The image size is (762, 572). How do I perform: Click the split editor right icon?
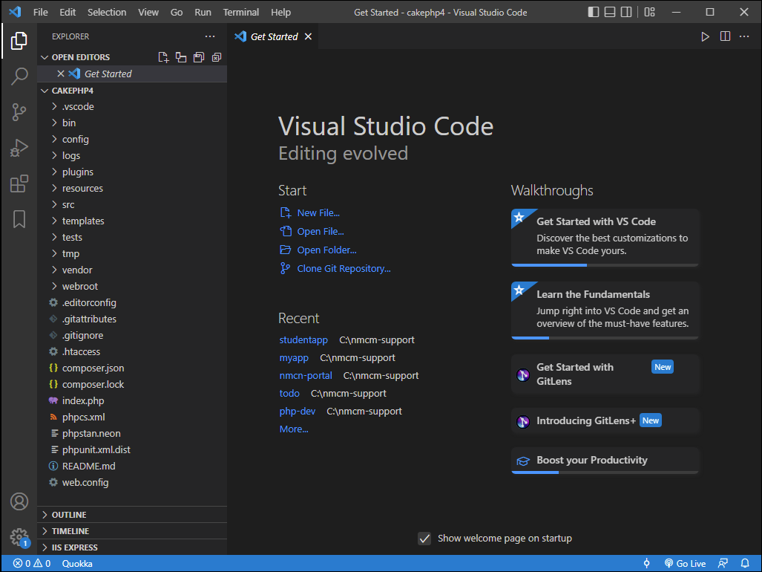point(725,36)
